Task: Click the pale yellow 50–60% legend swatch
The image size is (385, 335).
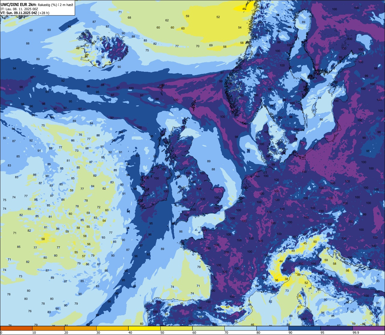Action: pyautogui.click(x=176, y=328)
